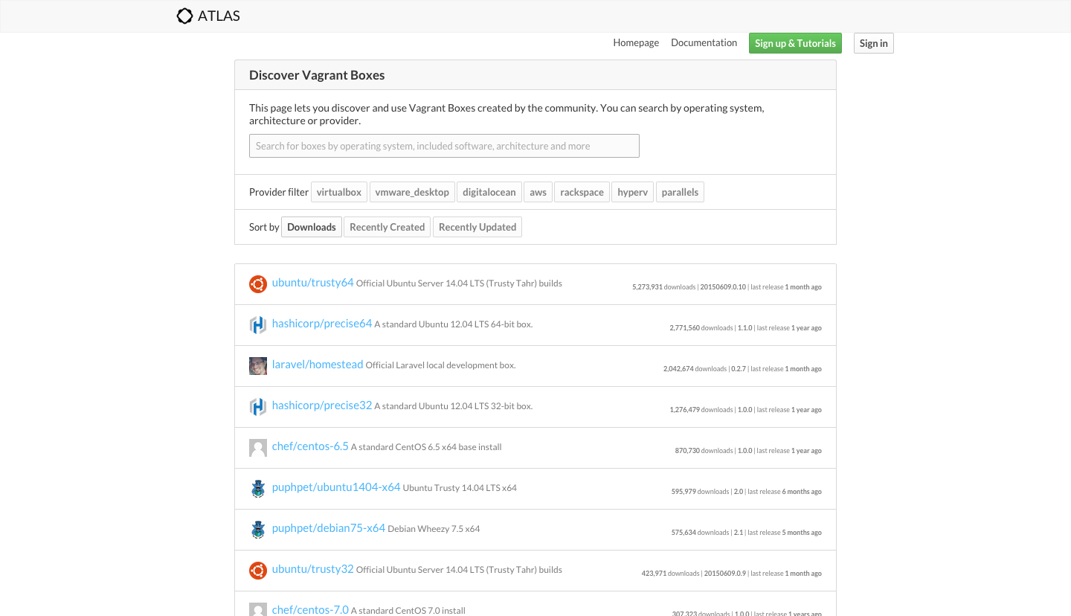The image size is (1071, 616).
Task: Toggle the rackspace provider filter
Action: tap(582, 192)
